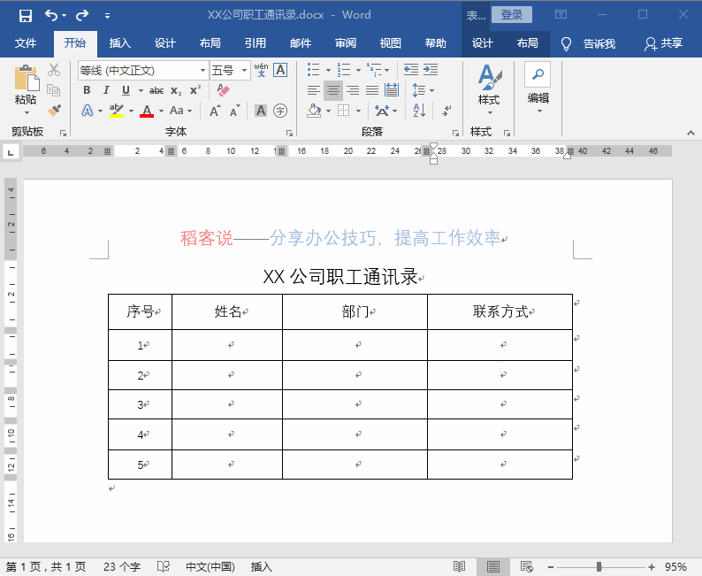Image resolution: width=702 pixels, height=576 pixels.
Task: Select the Format Painter brush
Action: pos(54,111)
